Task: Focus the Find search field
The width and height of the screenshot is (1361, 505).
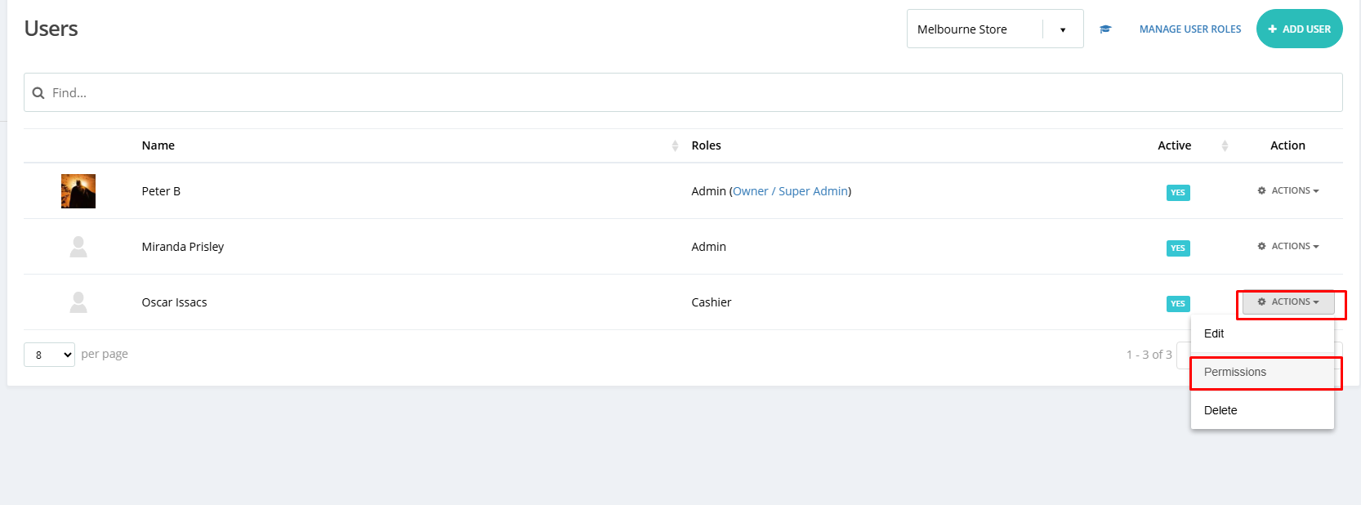Action: click(683, 92)
